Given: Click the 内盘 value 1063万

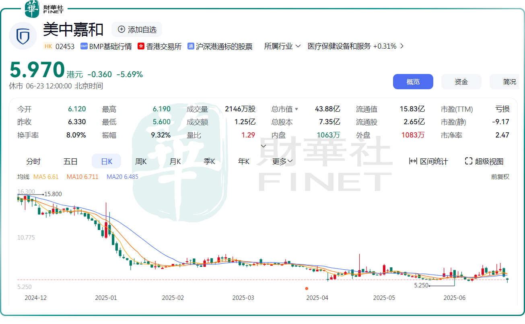Looking at the screenshot, I should (x=328, y=135).
